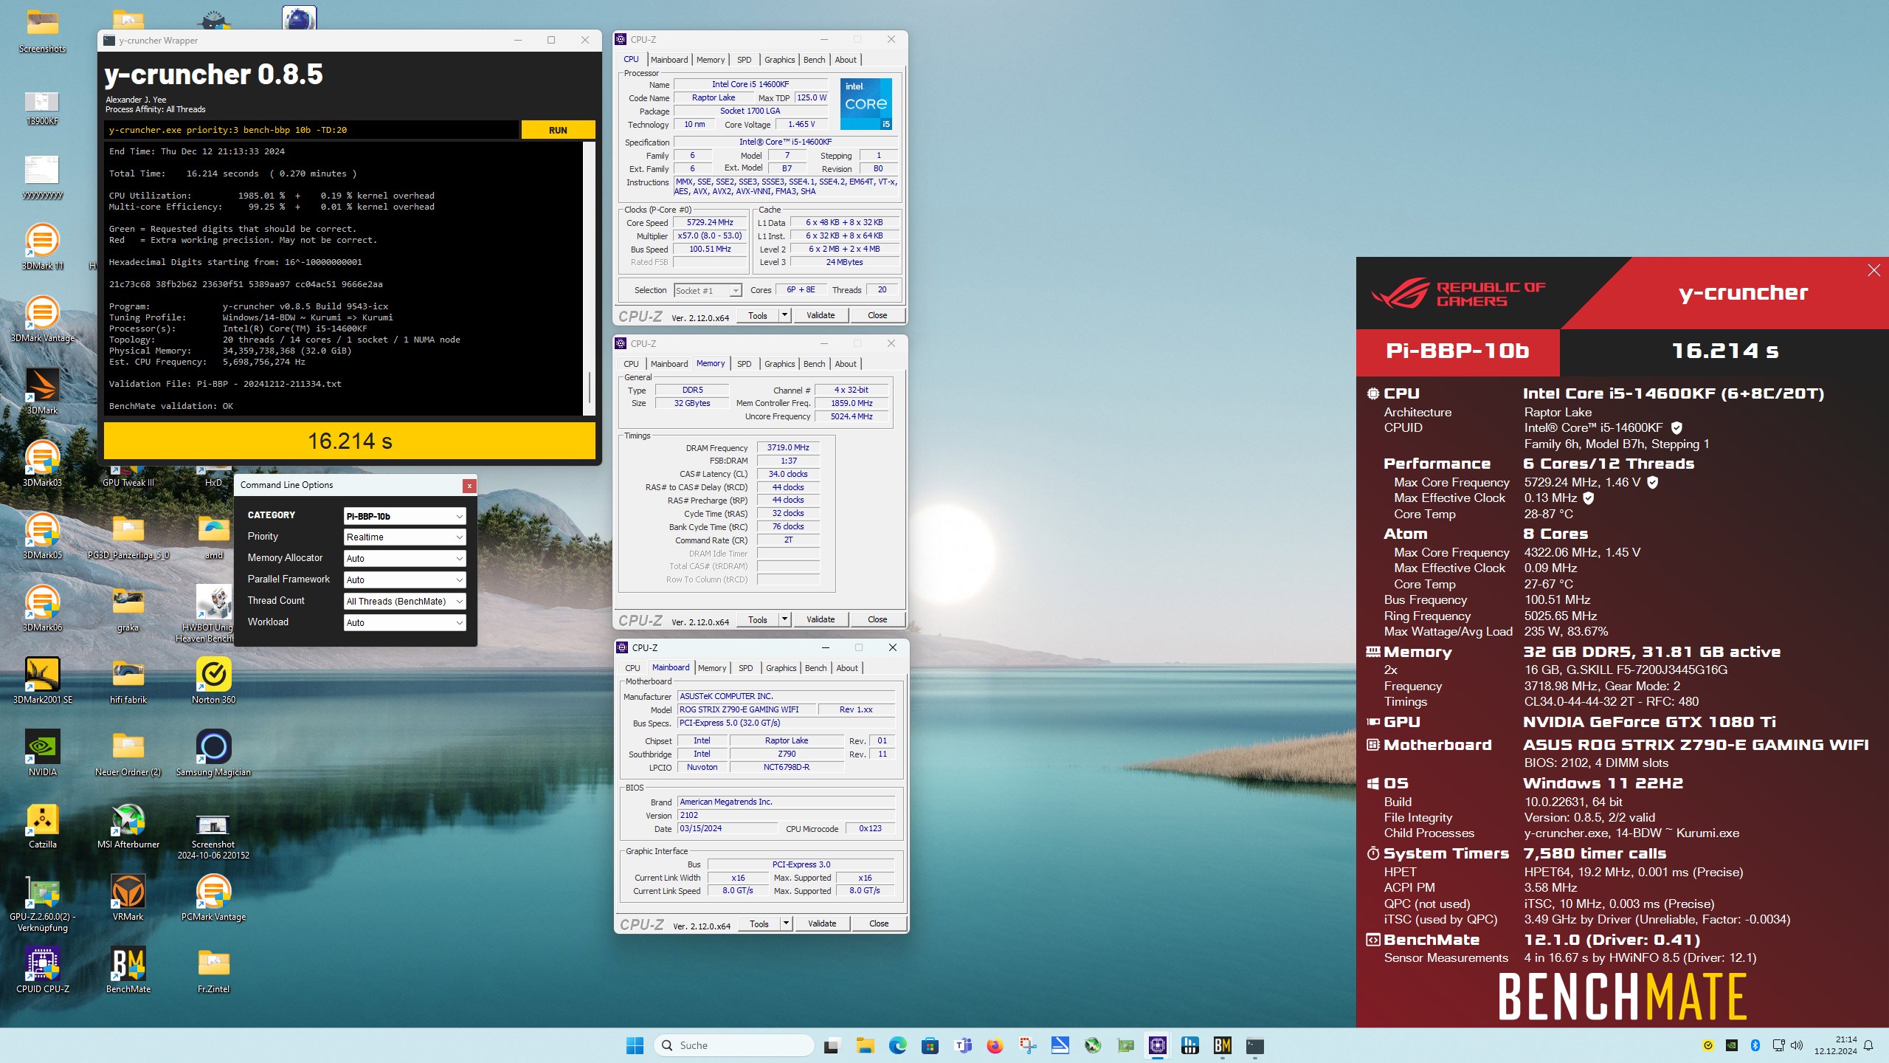Open BenchMate from the taskbar
Viewport: 1889px width, 1063px height.
1223,1045
